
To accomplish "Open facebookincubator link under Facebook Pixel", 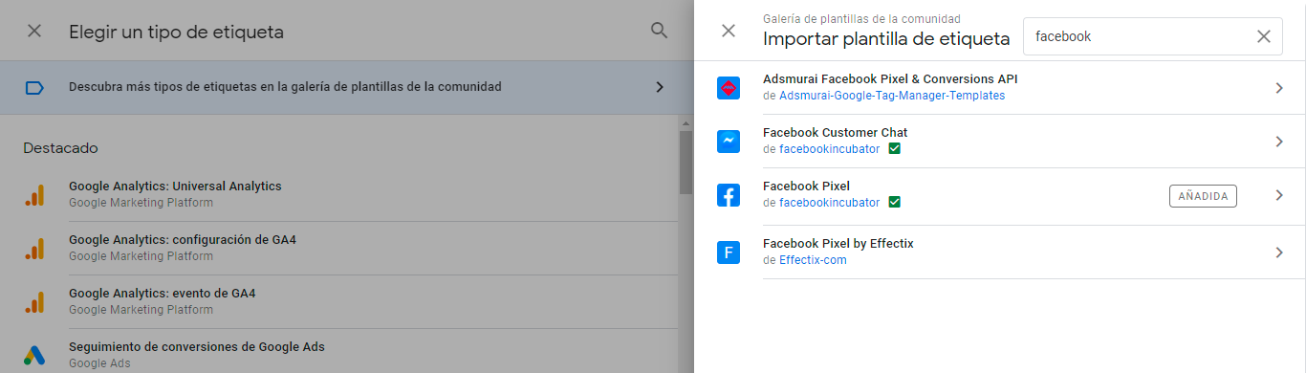I will (829, 203).
